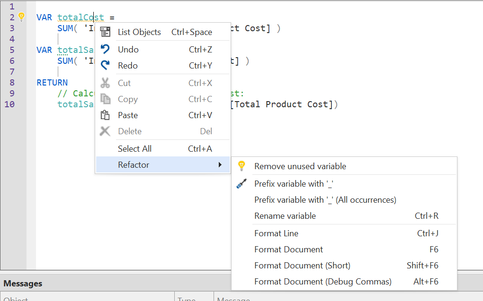Click the Object column header
This screenshot has width=483, height=301.
[x=17, y=298]
